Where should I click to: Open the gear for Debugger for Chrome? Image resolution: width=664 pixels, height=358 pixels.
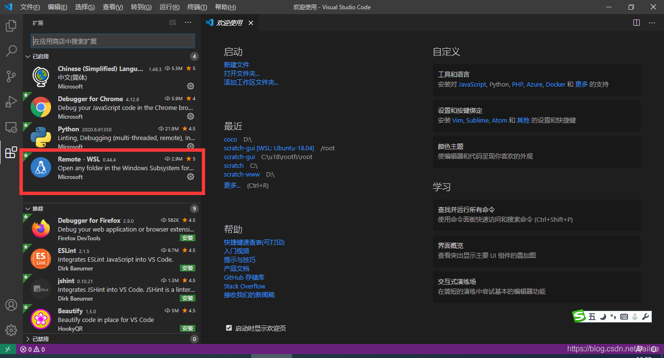click(x=191, y=116)
